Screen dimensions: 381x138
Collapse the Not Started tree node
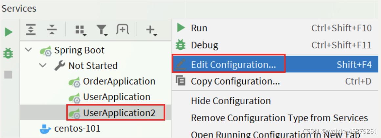coord(43,65)
